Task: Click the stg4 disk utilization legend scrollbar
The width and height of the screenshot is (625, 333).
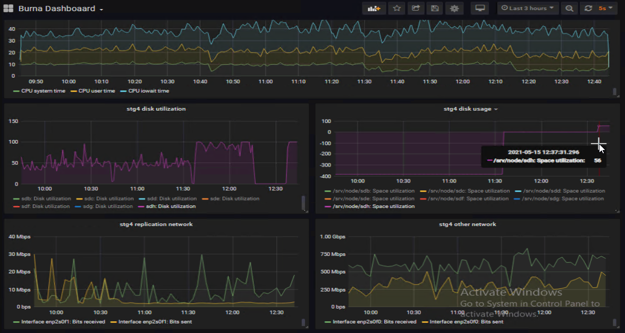Action: click(x=303, y=202)
